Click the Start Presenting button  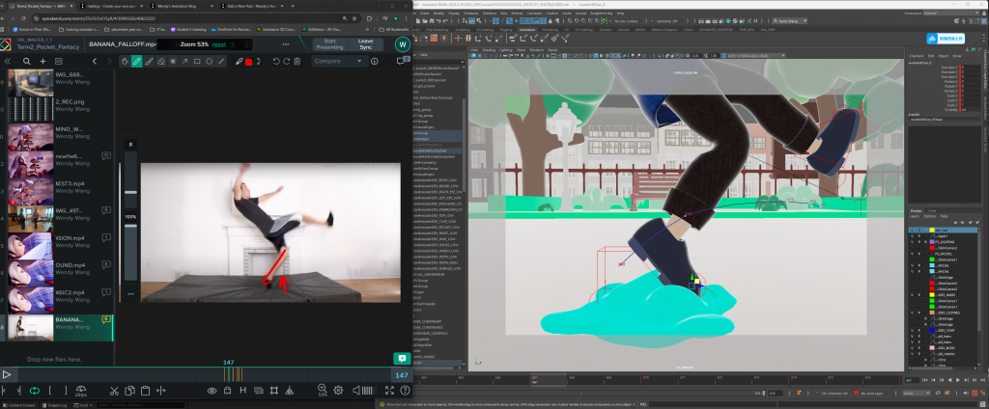click(x=329, y=43)
